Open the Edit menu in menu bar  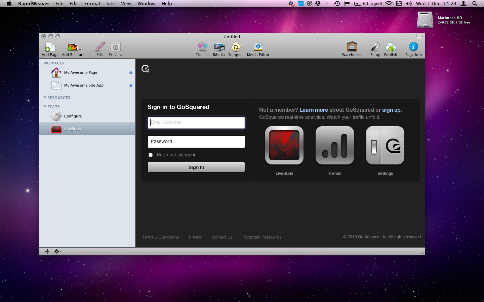[x=74, y=4]
